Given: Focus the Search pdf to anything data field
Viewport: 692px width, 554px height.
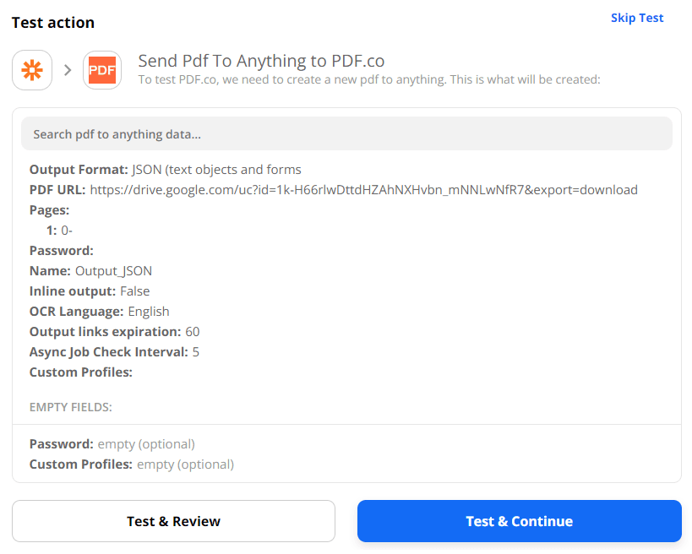Looking at the screenshot, I should [346, 133].
